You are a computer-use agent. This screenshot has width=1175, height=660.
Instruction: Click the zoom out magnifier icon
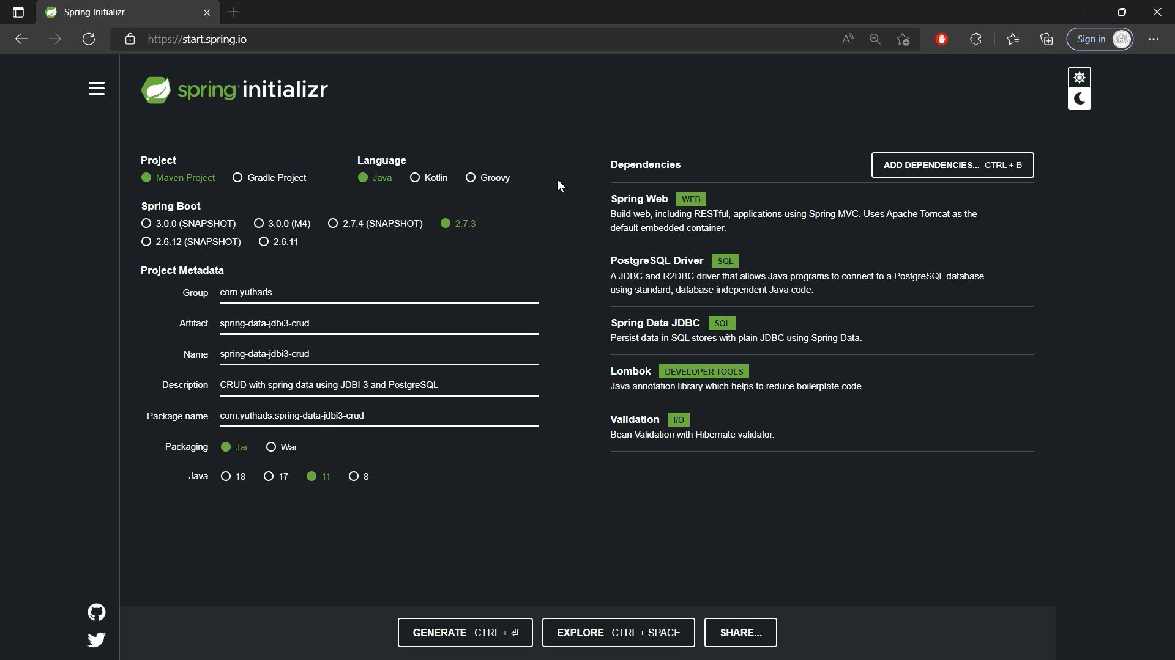(x=875, y=39)
